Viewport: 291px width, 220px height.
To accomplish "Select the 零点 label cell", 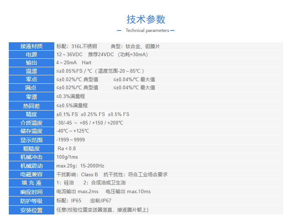I will [32, 79].
